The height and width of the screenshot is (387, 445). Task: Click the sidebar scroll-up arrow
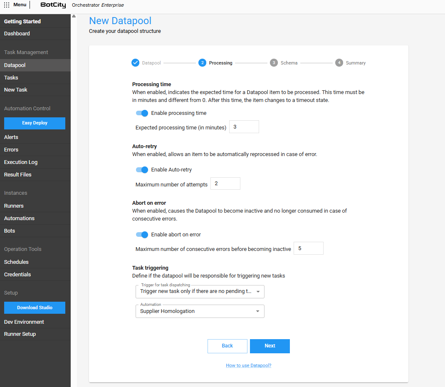click(x=74, y=17)
